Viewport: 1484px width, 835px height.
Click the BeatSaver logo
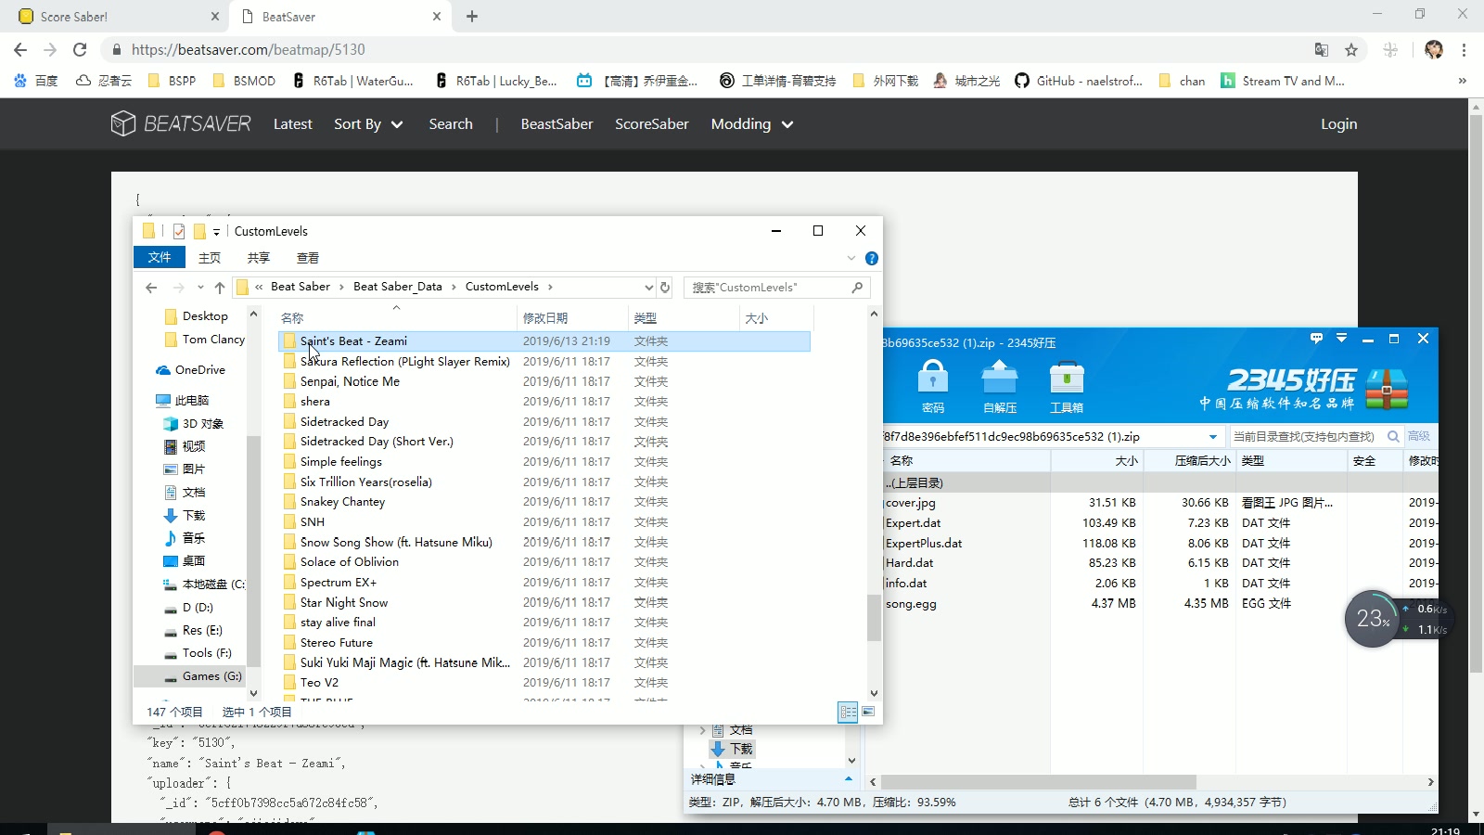pos(181,123)
